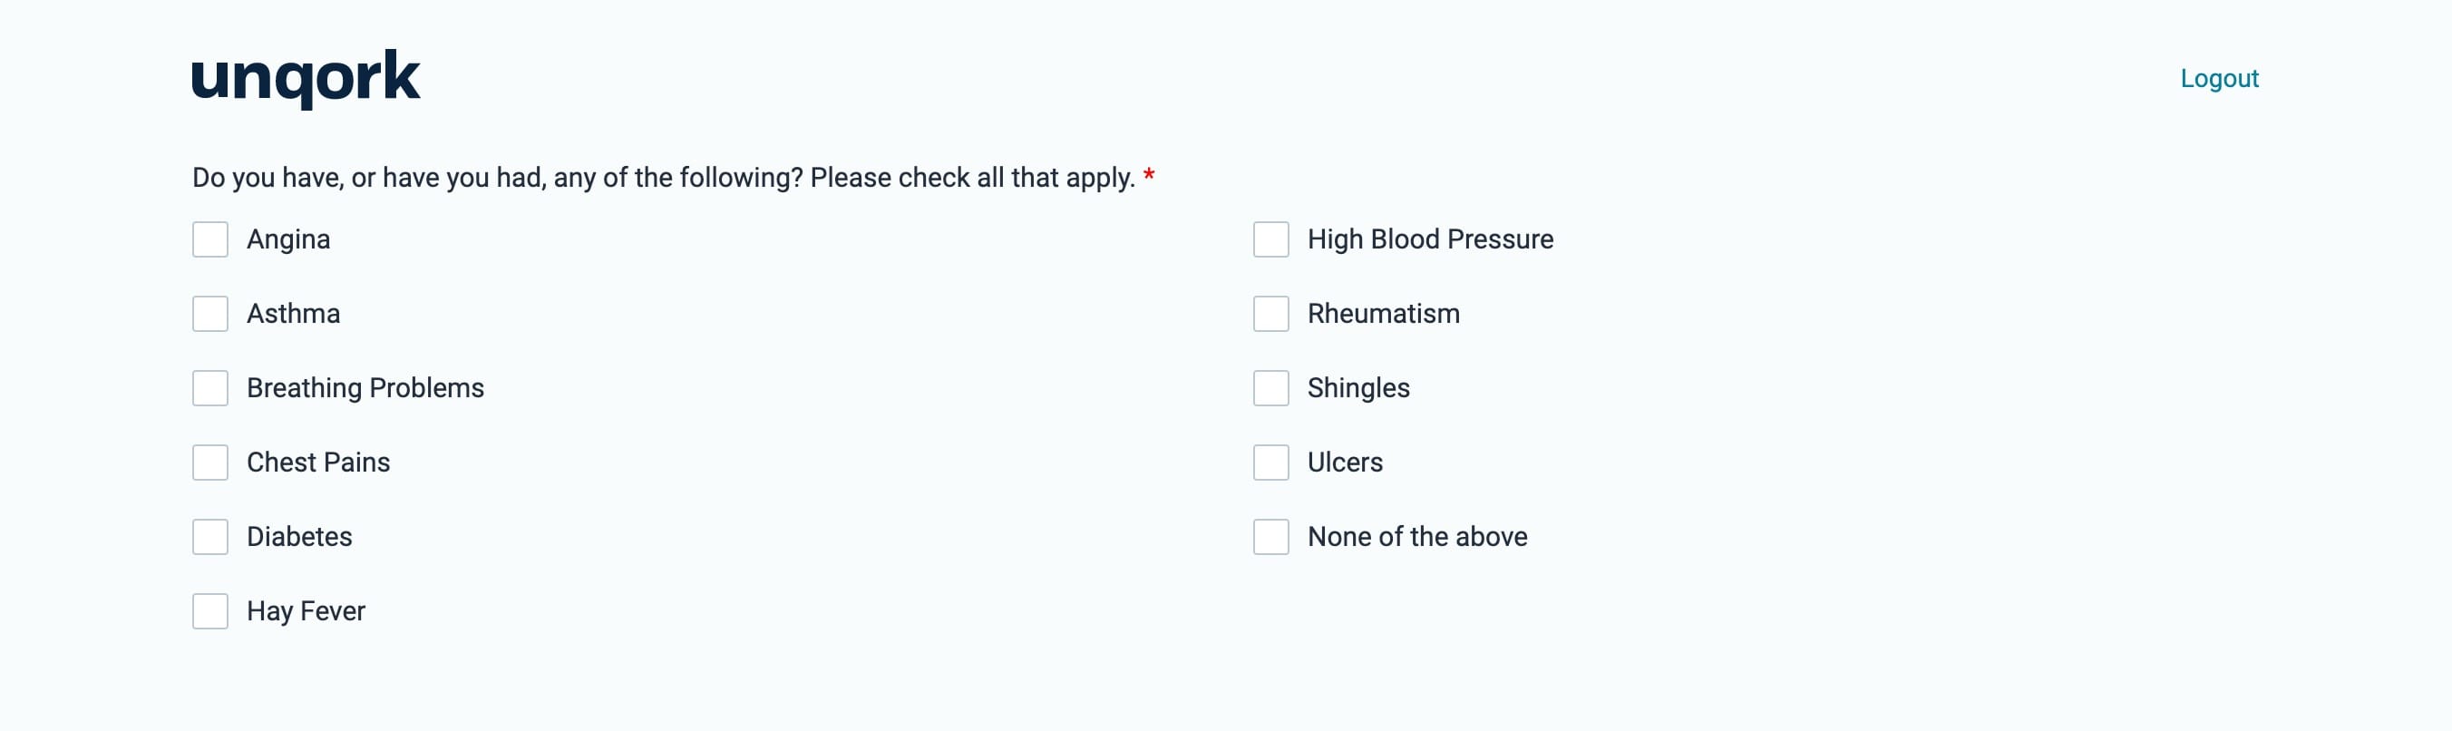Tick the High Blood Pressure checkbox
The width and height of the screenshot is (2452, 731).
pyautogui.click(x=1270, y=239)
